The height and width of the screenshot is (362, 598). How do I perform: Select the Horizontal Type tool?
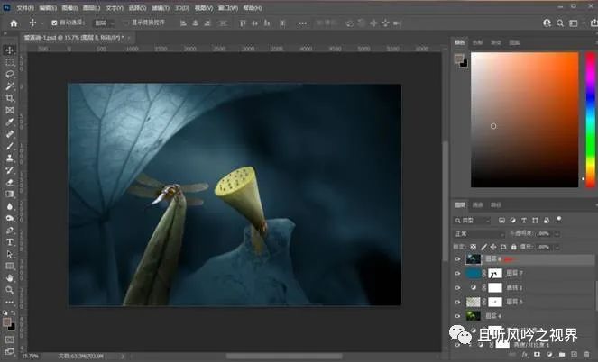pos(10,241)
